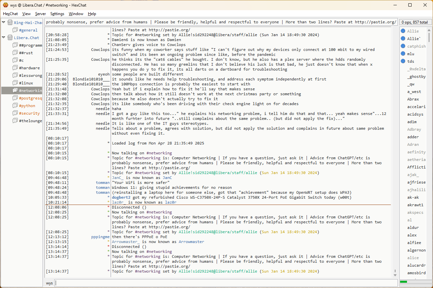Collapse the Xing-Hai-Zhai server tree
This screenshot has width=433, height=288.
(4, 23)
